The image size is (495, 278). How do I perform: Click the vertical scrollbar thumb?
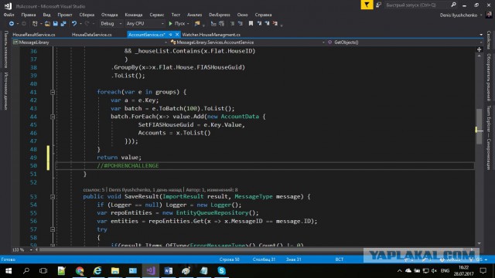[x=480, y=126]
